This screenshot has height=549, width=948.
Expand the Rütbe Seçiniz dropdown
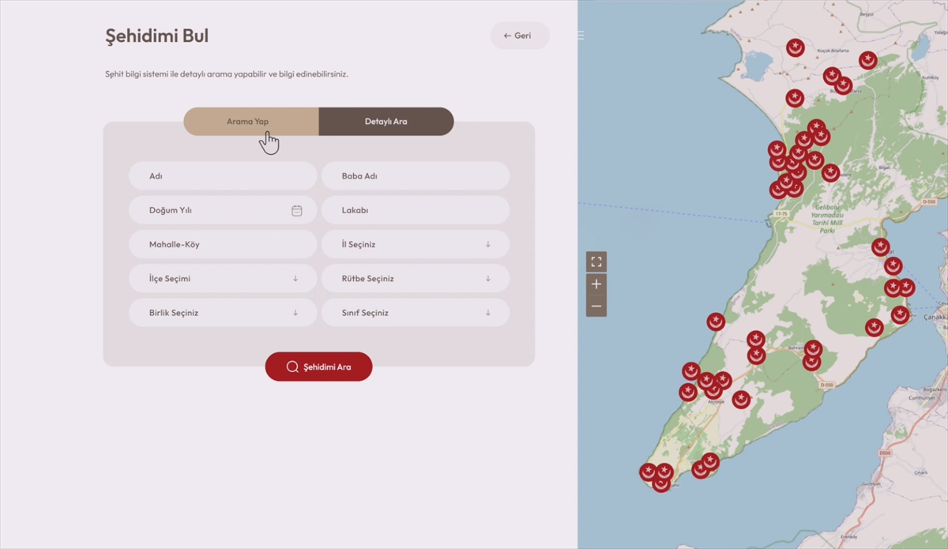416,279
